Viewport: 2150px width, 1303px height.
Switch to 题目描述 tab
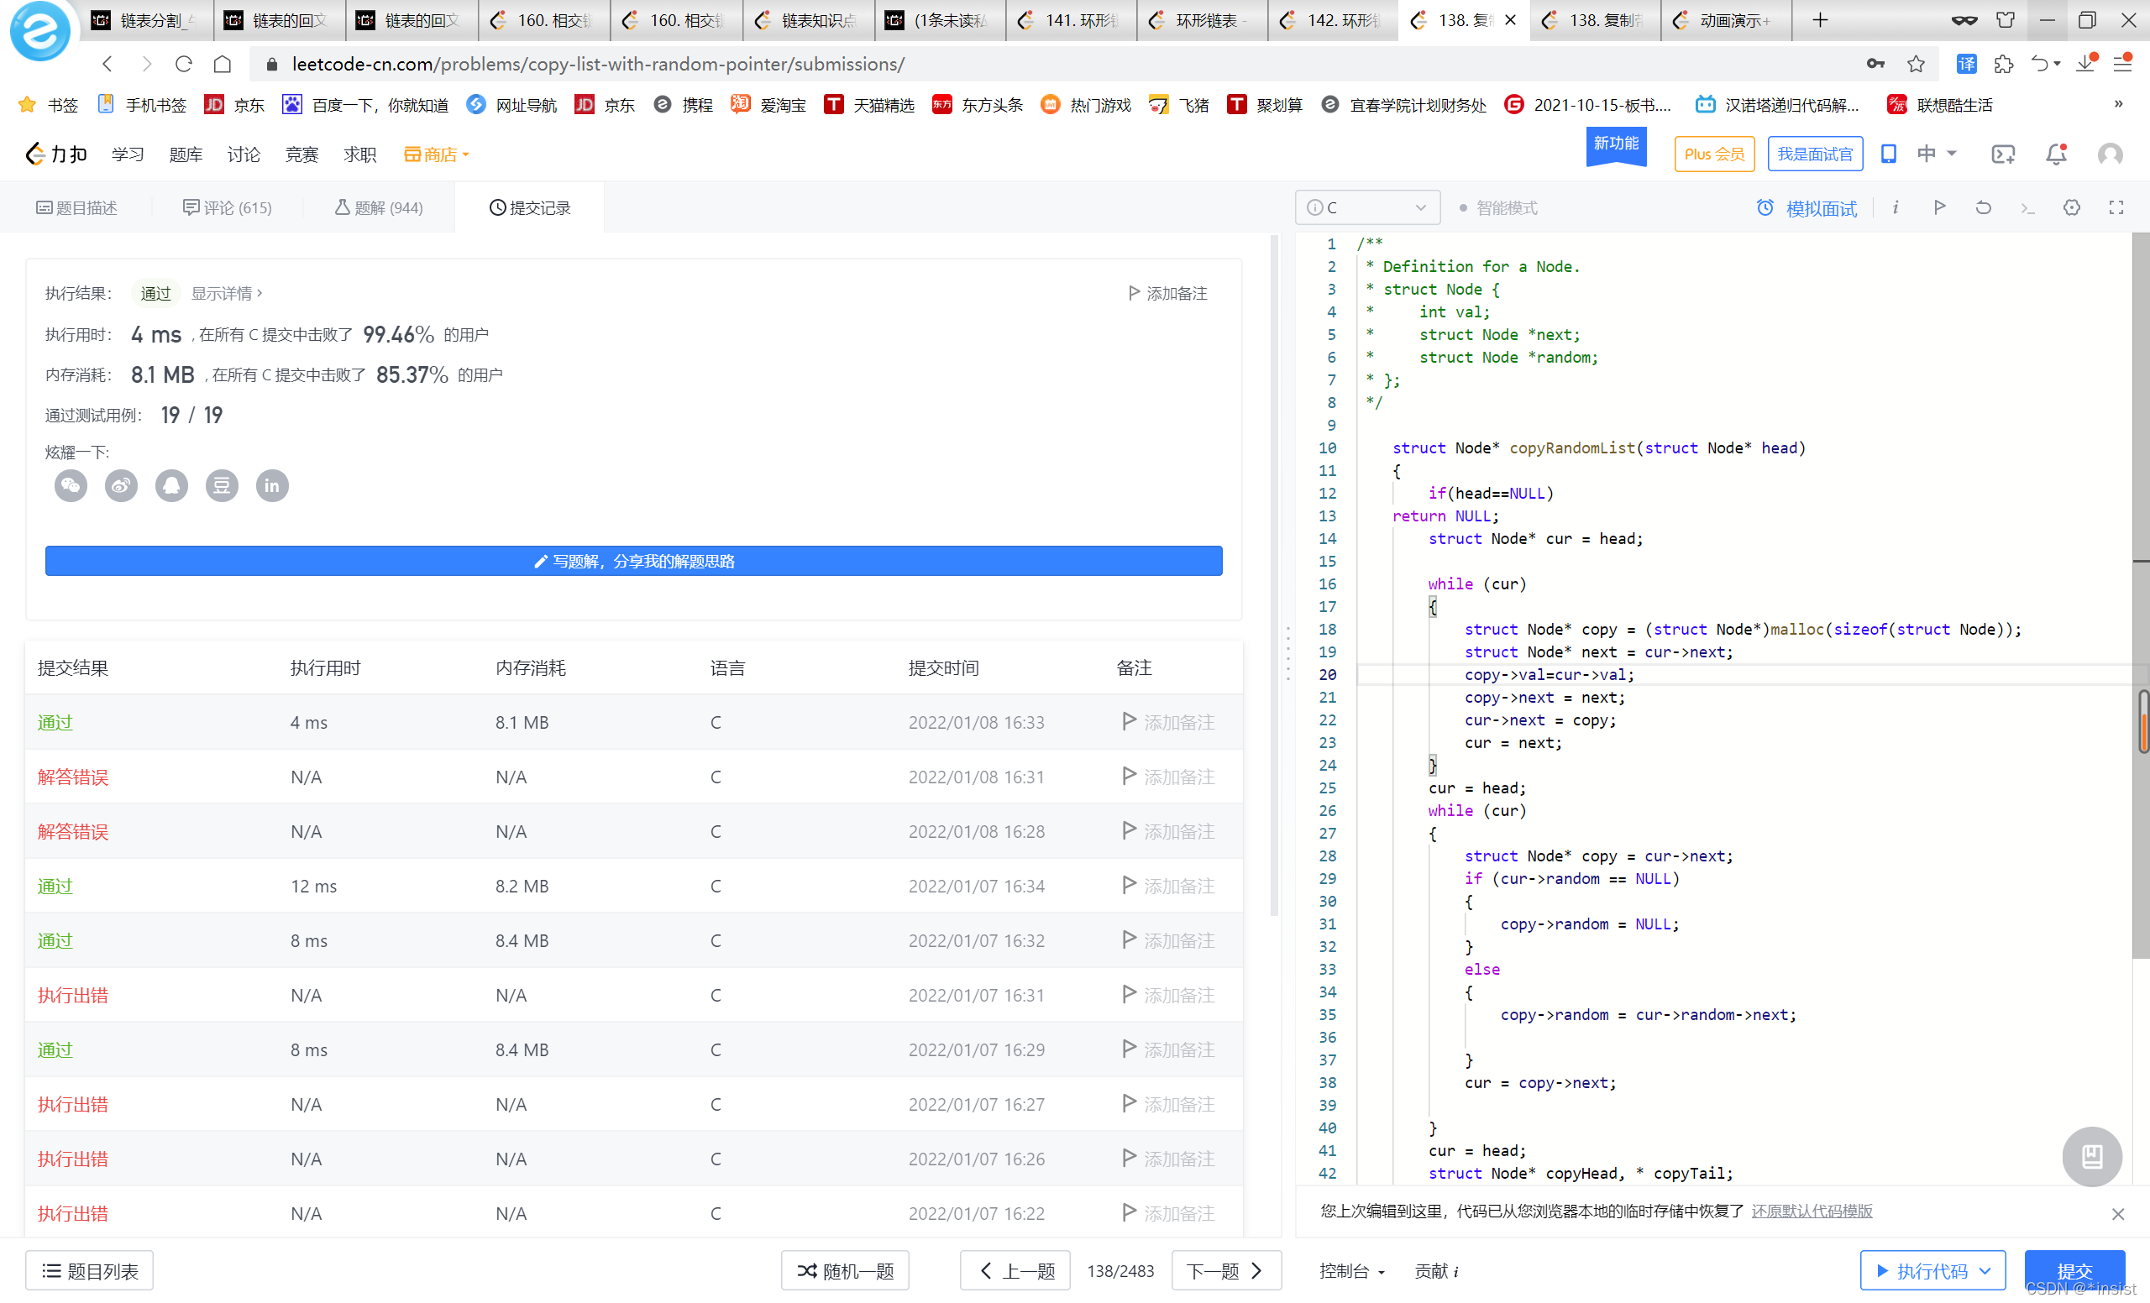76,207
